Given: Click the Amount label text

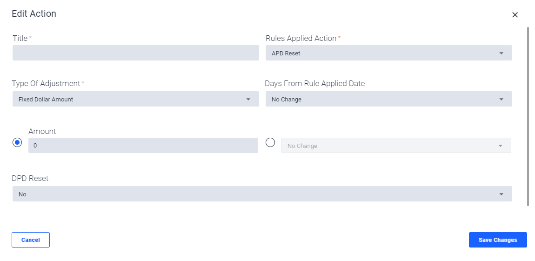Looking at the screenshot, I should (x=42, y=131).
